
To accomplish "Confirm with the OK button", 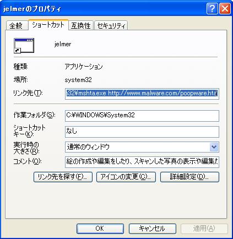I will tap(100, 229).
